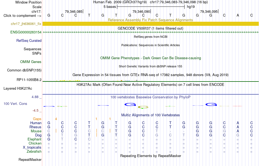Viewport: 259px width, 166px height.
Task: Open the RefSeq genes from NCBI title
Action: (x=150, y=37)
